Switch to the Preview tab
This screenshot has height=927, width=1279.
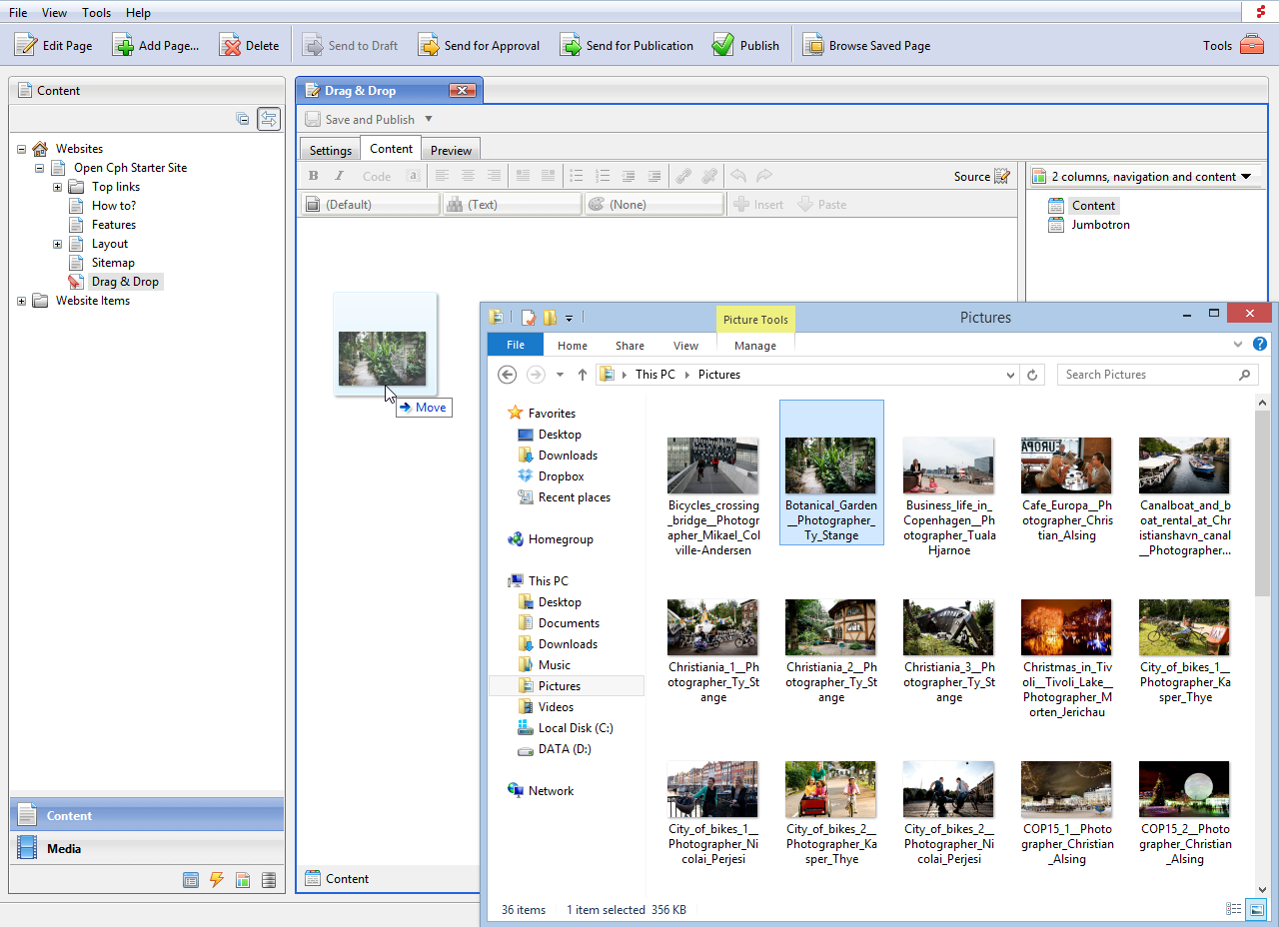tap(451, 149)
